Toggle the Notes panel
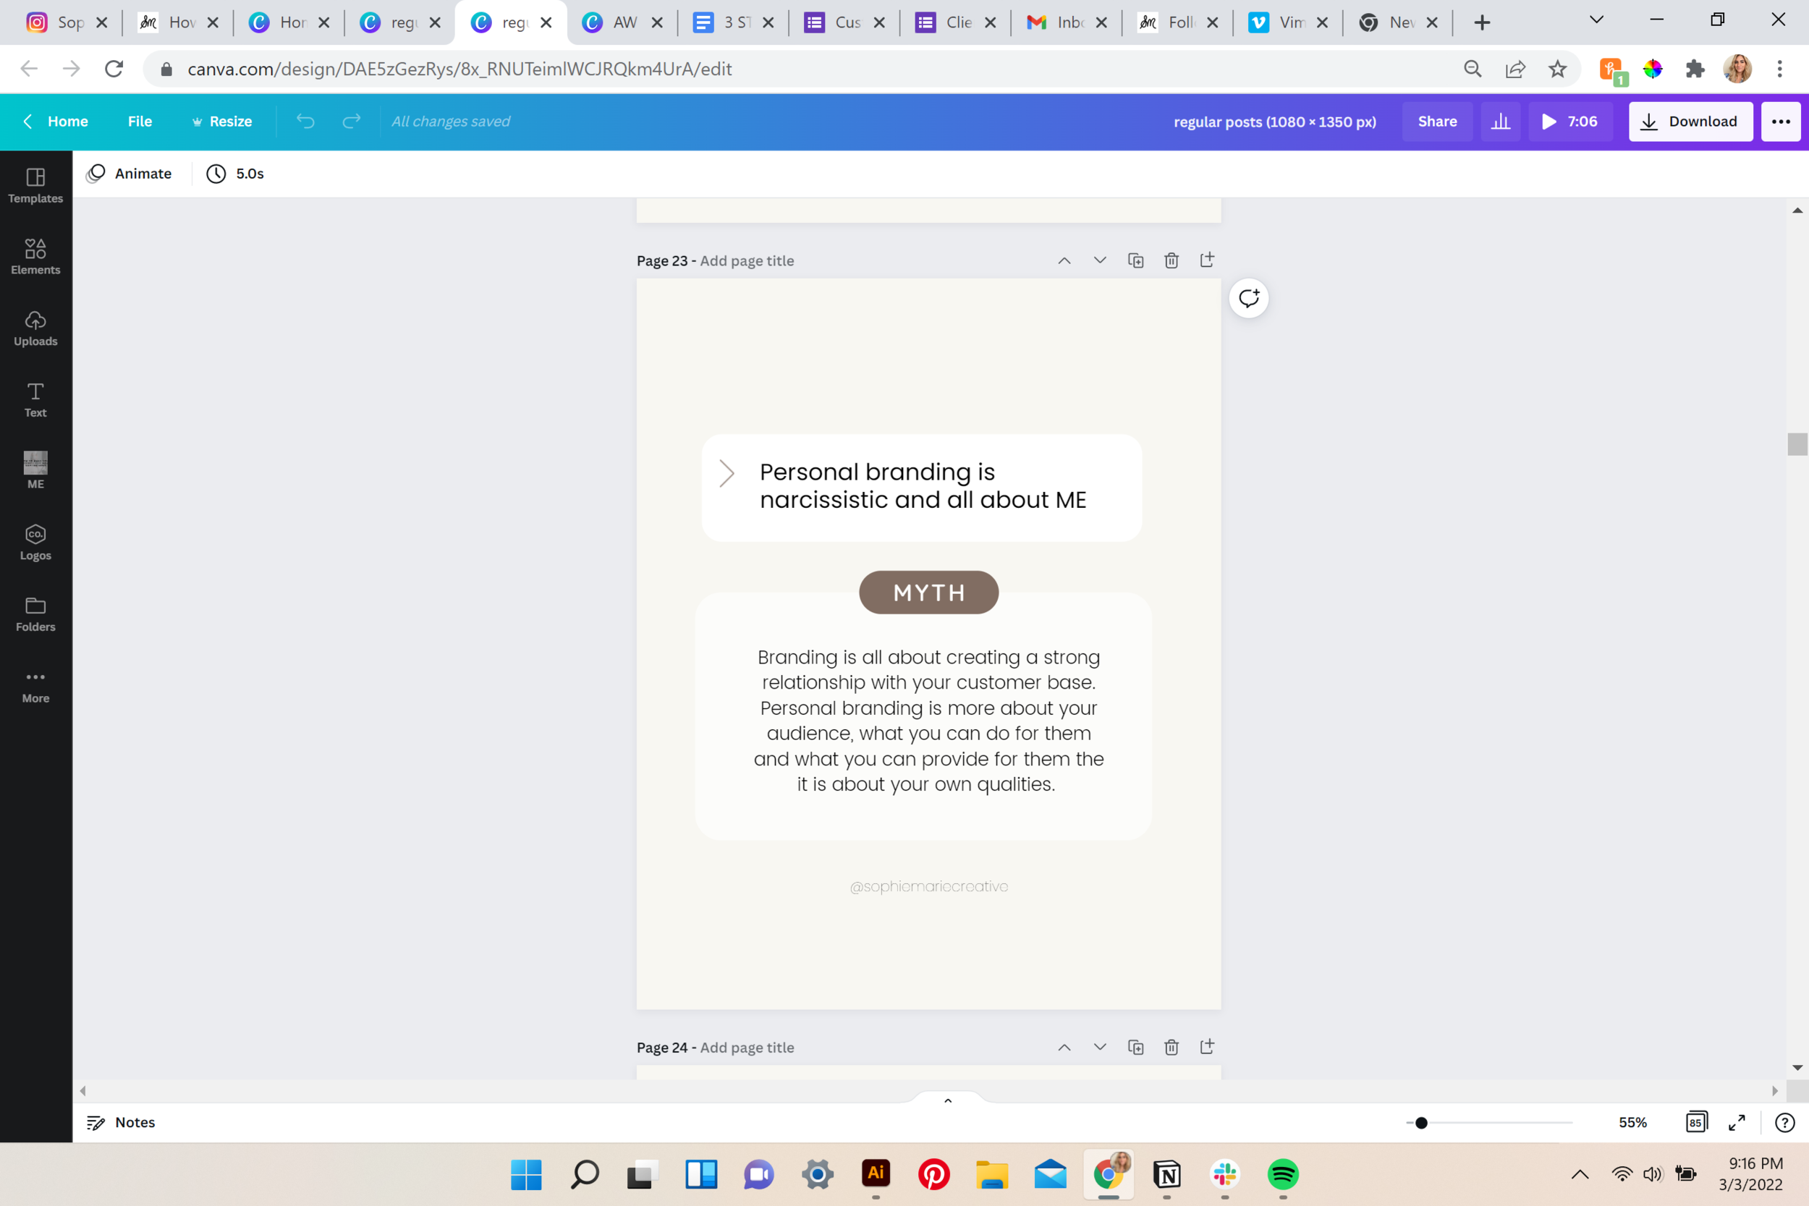The height and width of the screenshot is (1206, 1809). (121, 1122)
